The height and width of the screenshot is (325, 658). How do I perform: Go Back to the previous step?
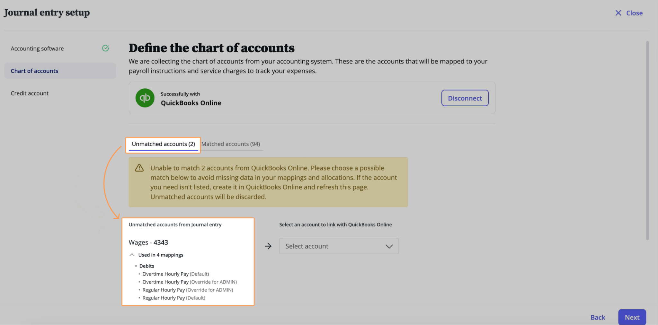(598, 317)
